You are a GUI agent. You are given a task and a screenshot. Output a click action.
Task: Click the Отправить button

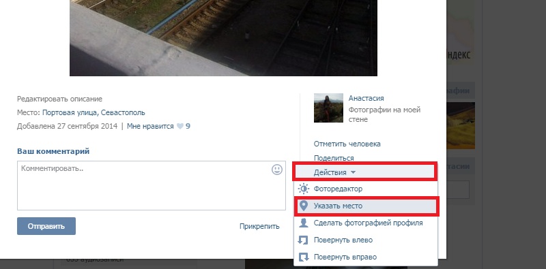tap(46, 226)
